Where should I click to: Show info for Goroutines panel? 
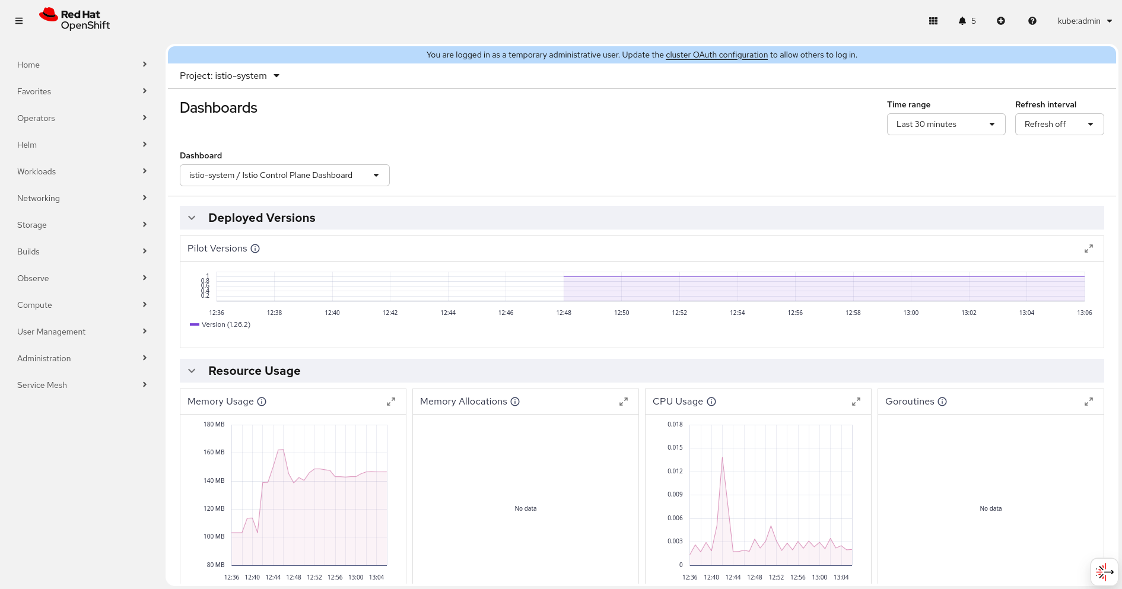click(x=942, y=402)
